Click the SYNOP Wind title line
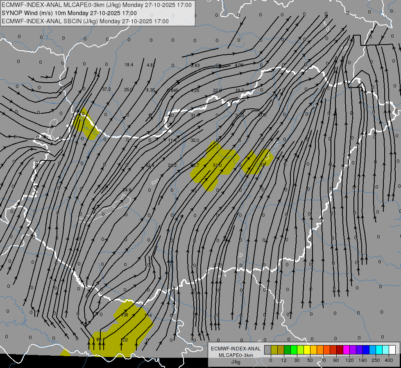Image resolution: width=401 pixels, height=368 pixels. [69, 13]
